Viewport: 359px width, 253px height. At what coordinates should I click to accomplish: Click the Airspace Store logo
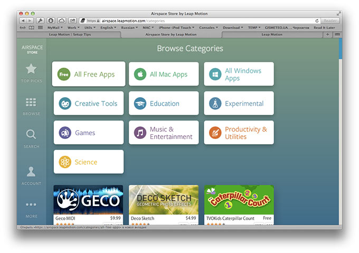(32, 50)
